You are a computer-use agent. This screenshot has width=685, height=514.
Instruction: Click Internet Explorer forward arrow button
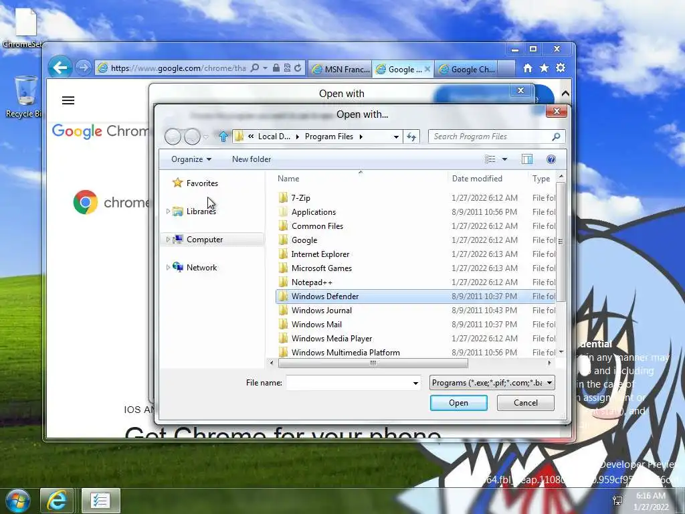click(83, 68)
